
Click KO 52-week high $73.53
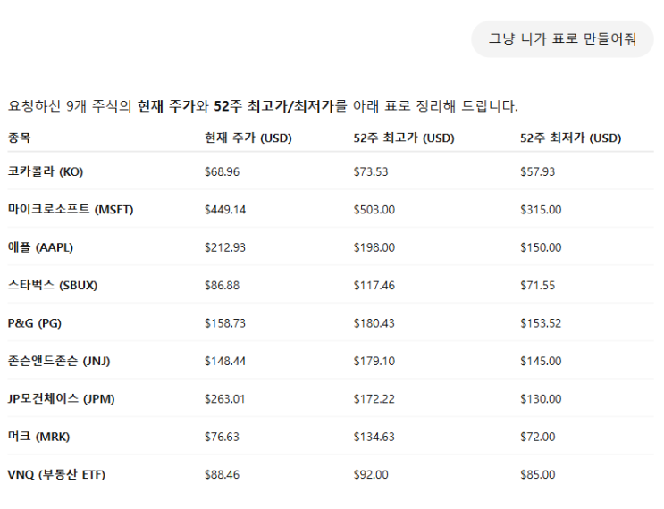[x=371, y=171]
